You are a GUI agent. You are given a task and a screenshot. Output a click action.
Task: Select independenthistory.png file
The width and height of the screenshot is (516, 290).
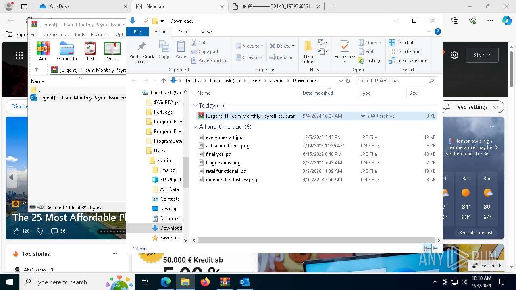(231, 180)
